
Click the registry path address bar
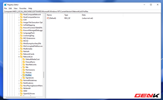(82, 11)
